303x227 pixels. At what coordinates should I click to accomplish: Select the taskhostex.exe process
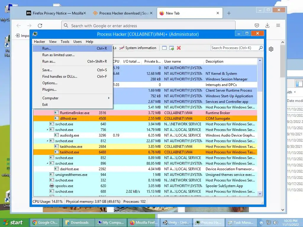pos(145,147)
